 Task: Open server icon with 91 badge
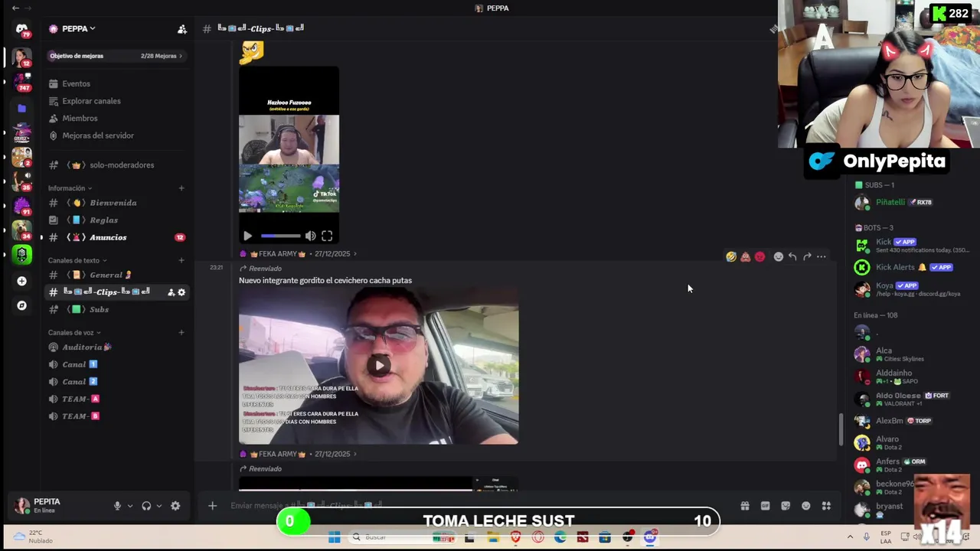(21, 206)
